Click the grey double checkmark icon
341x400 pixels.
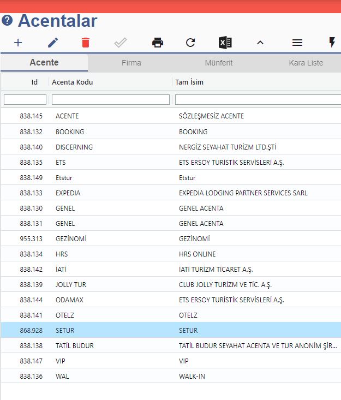(x=121, y=43)
